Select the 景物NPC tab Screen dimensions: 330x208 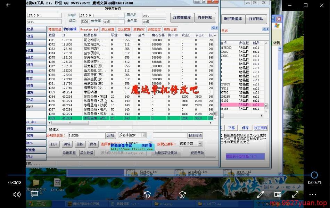[x=139, y=30]
